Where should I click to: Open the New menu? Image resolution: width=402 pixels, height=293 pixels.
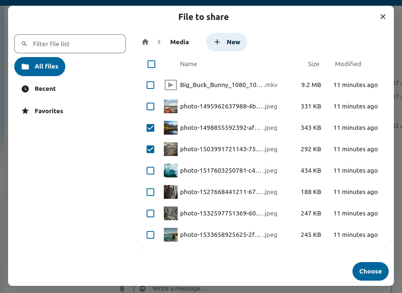(x=227, y=42)
